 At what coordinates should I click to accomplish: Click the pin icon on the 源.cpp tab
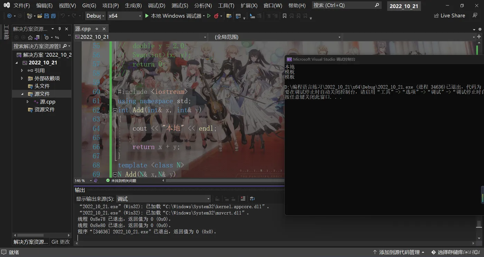[97, 29]
